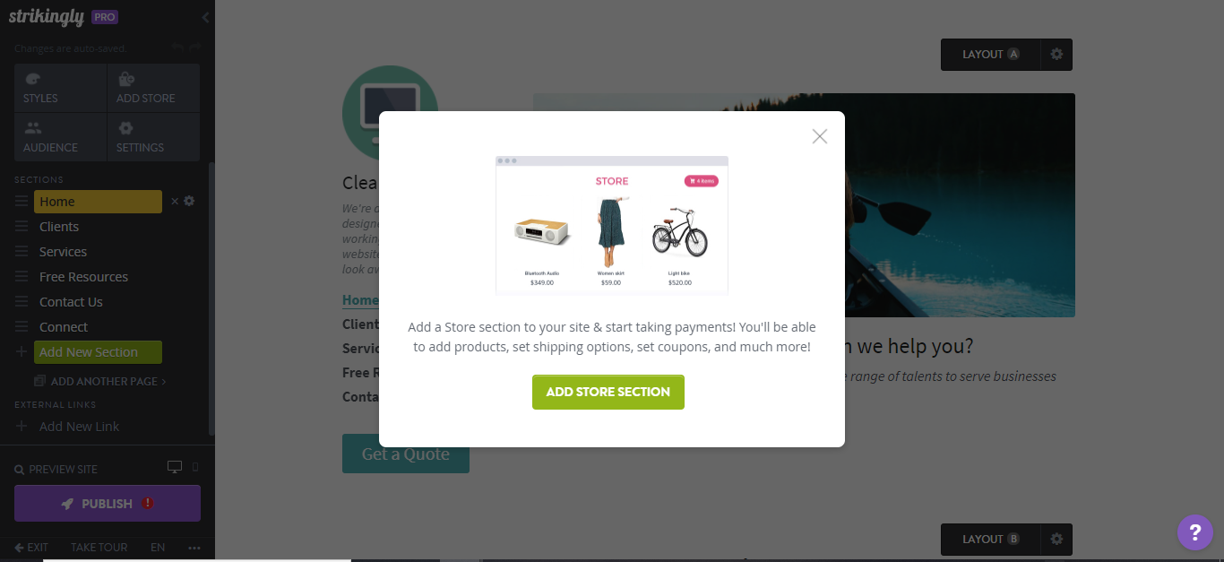Change language via EN selector
The width and height of the screenshot is (1224, 562).
[158, 548]
